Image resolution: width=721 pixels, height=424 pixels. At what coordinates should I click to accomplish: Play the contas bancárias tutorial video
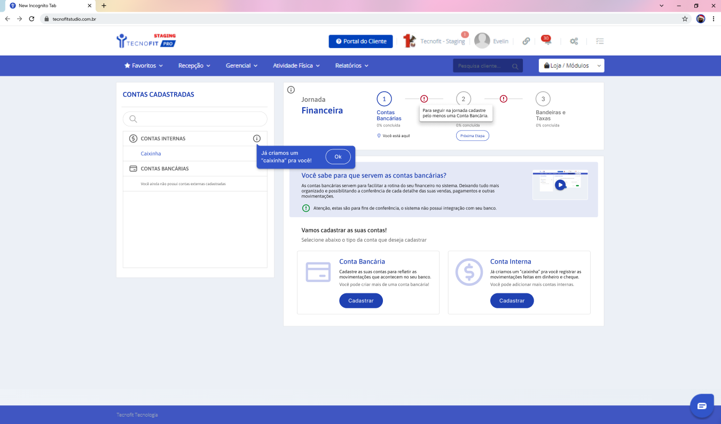pyautogui.click(x=560, y=185)
